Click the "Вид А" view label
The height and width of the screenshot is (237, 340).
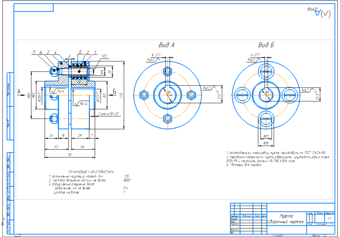point(166,45)
